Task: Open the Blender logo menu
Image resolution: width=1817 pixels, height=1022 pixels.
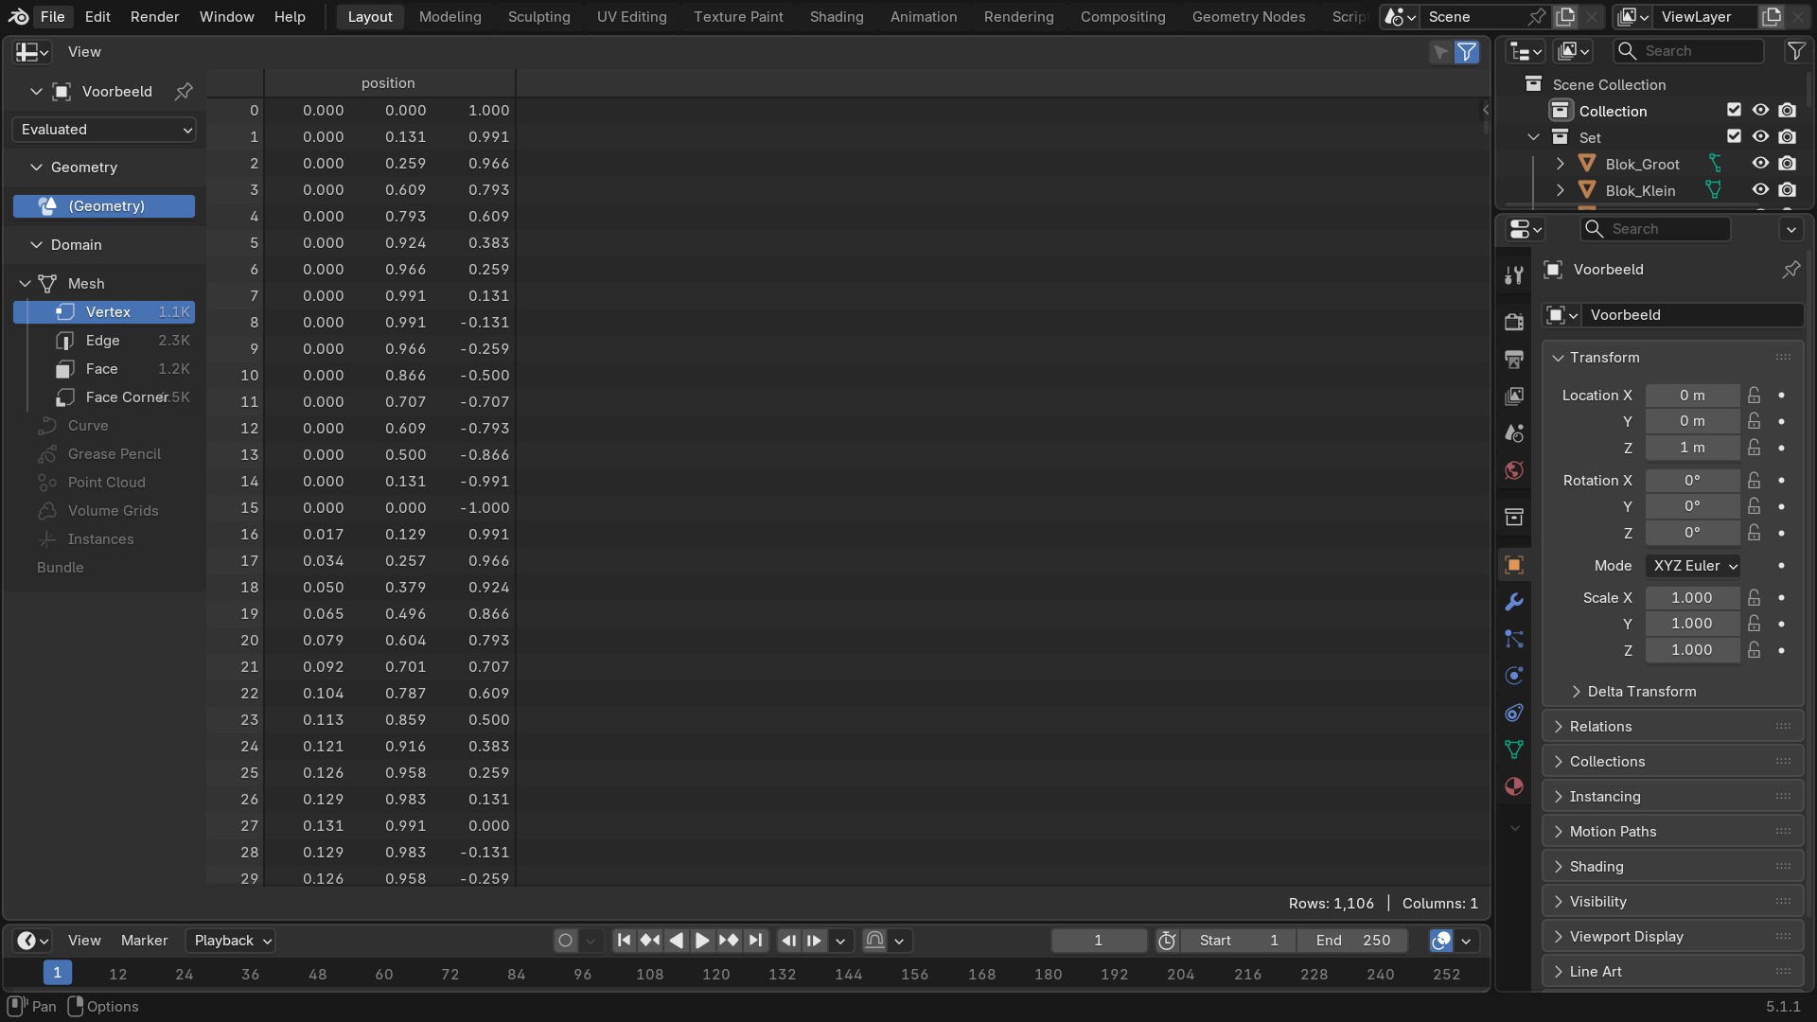Action: tap(18, 16)
